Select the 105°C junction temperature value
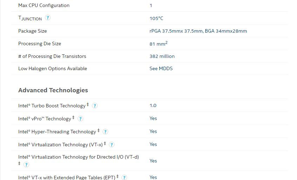Screen dimensions: 297x180 click(x=156, y=18)
